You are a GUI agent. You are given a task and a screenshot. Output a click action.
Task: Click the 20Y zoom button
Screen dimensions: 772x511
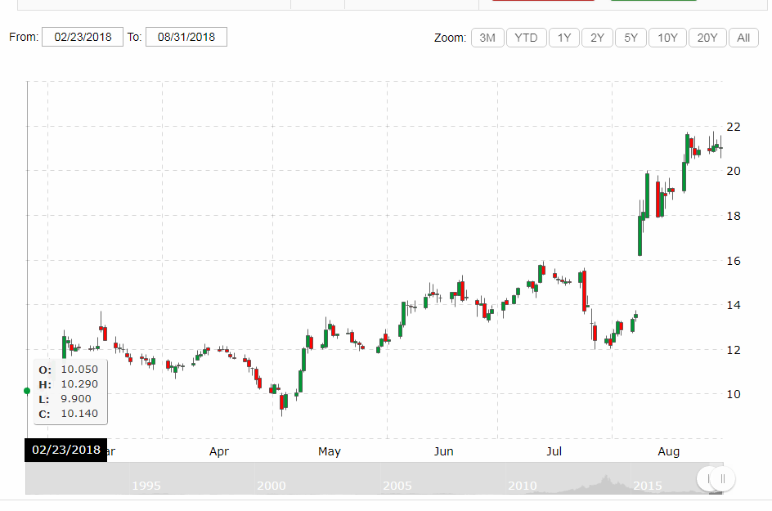(x=707, y=37)
